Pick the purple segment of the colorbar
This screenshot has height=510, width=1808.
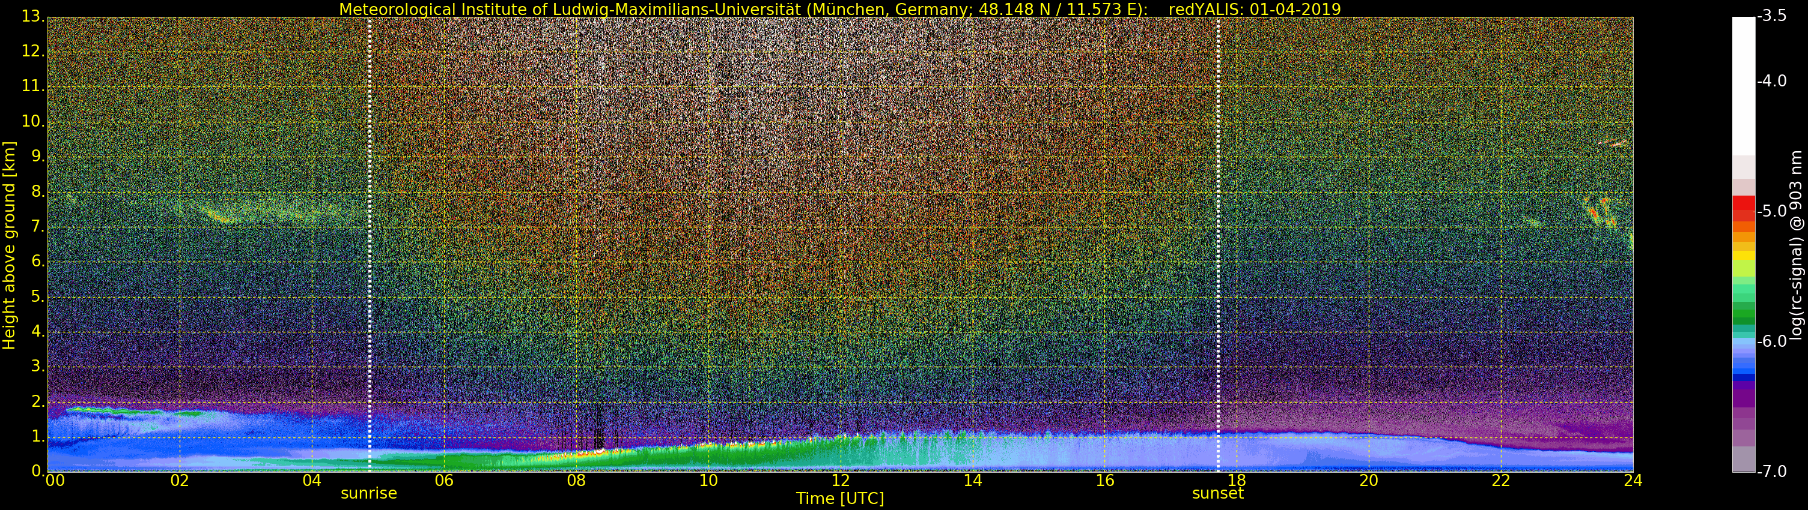pyautogui.click(x=1744, y=398)
